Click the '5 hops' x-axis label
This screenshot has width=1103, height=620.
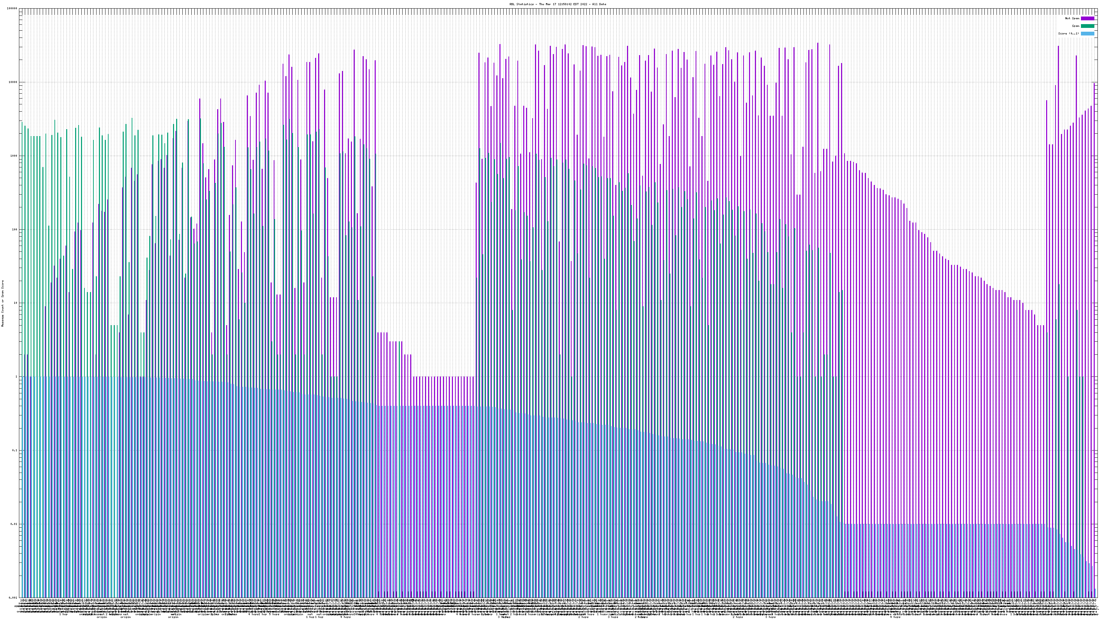(274, 614)
